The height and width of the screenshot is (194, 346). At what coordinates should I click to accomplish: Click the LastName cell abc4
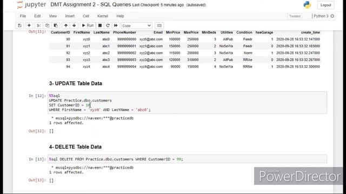tap(106, 66)
